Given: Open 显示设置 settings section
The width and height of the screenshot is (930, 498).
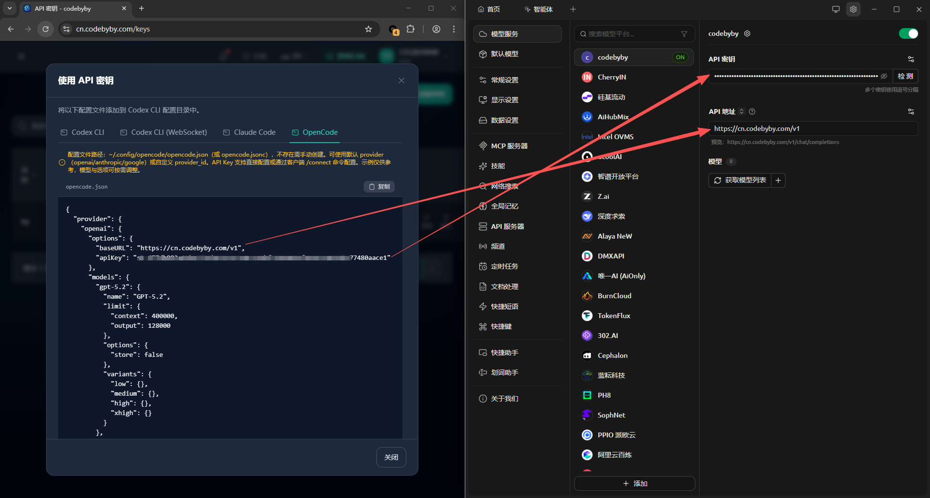Looking at the screenshot, I should (x=517, y=100).
